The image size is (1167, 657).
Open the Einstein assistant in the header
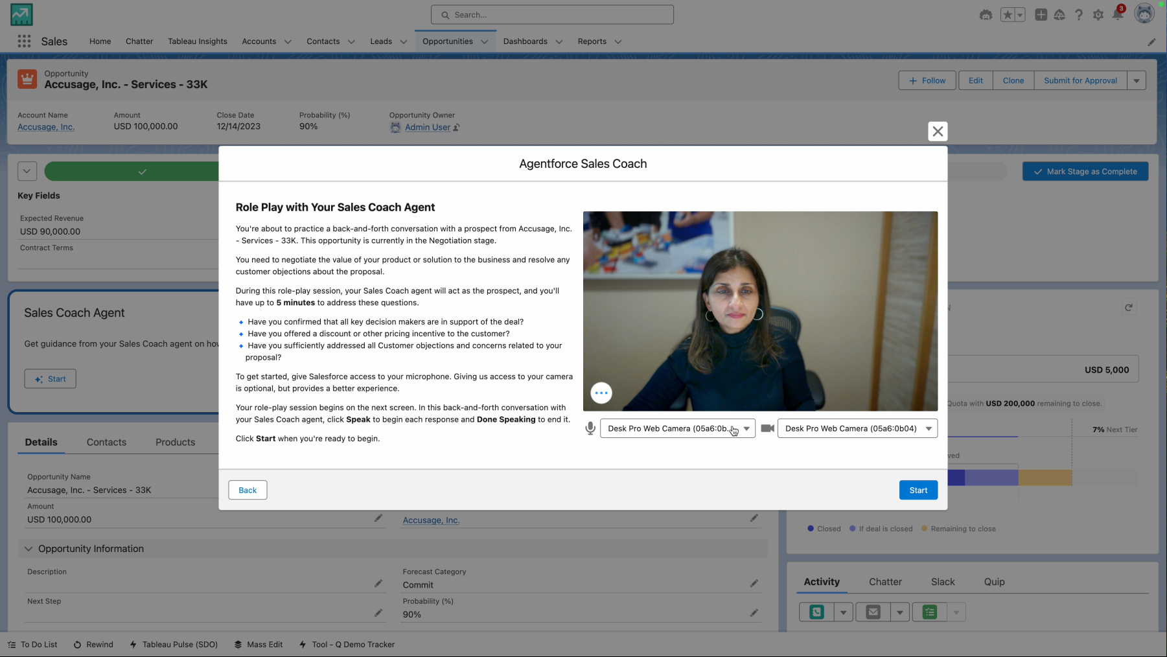(x=986, y=15)
